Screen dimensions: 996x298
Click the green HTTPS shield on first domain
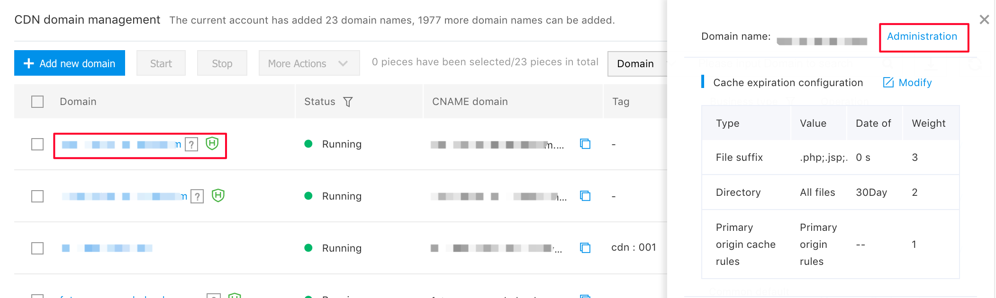(x=212, y=143)
